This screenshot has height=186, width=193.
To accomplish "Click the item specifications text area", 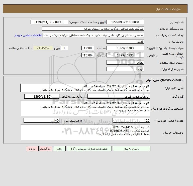I will click(85, 108).
